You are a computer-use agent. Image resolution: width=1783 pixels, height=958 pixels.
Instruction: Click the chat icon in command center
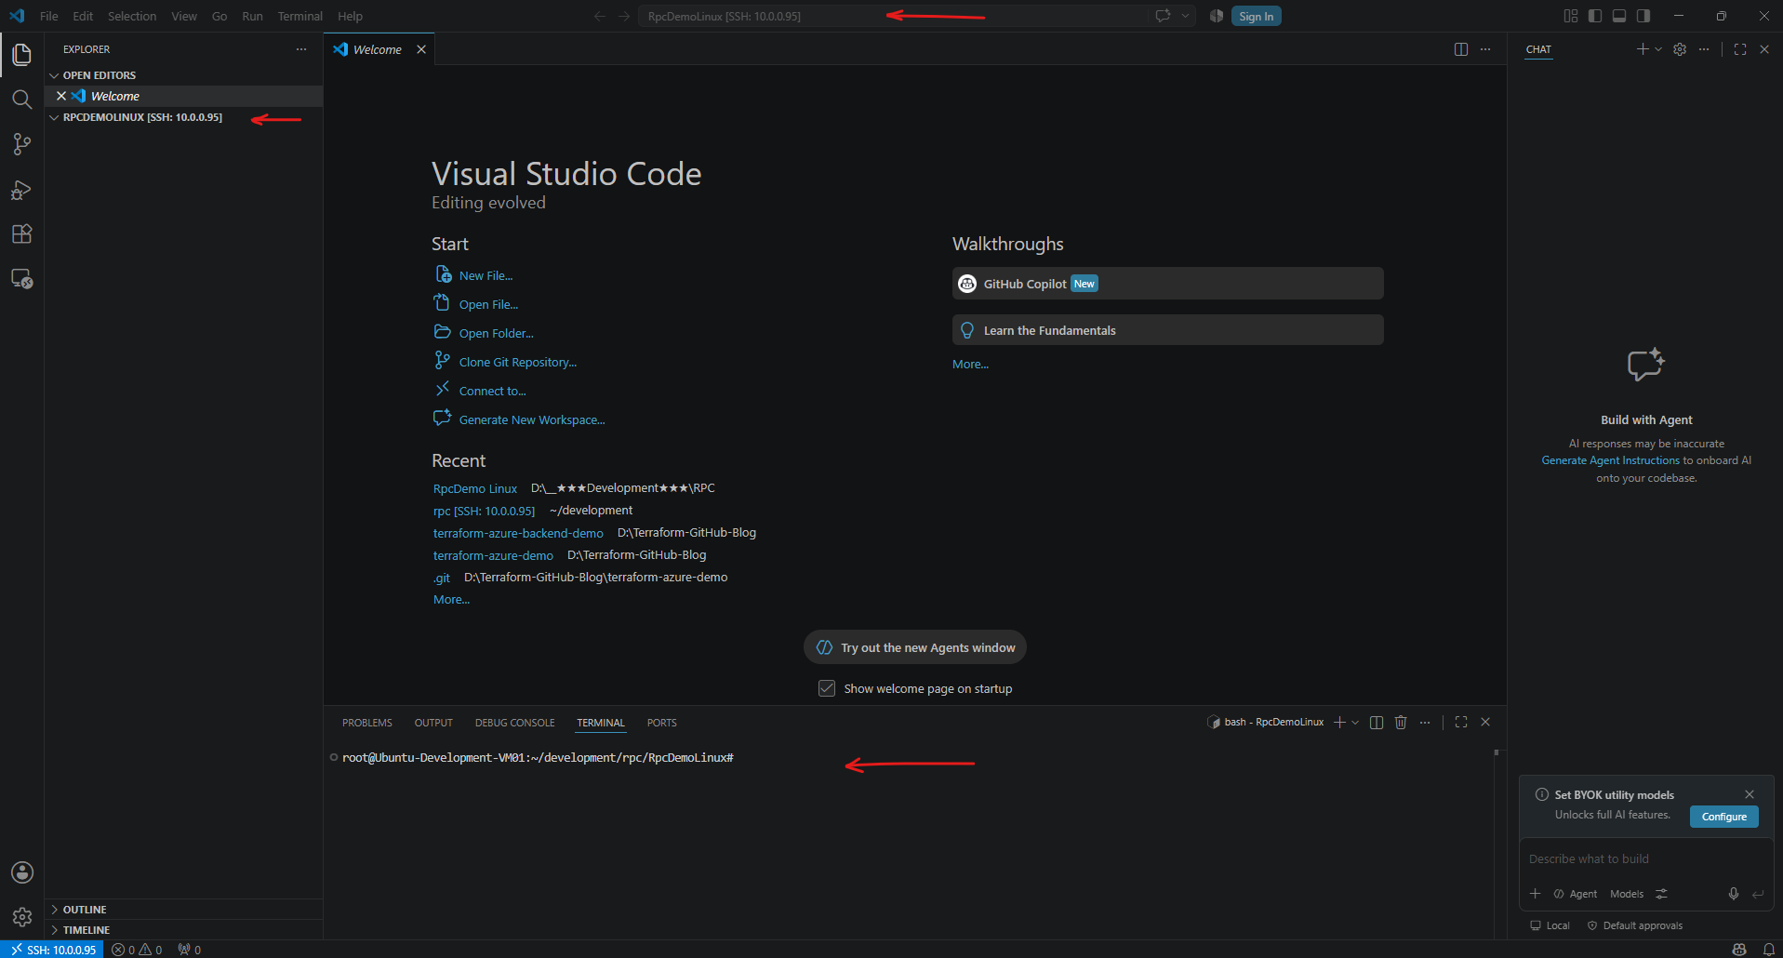[x=1163, y=16]
